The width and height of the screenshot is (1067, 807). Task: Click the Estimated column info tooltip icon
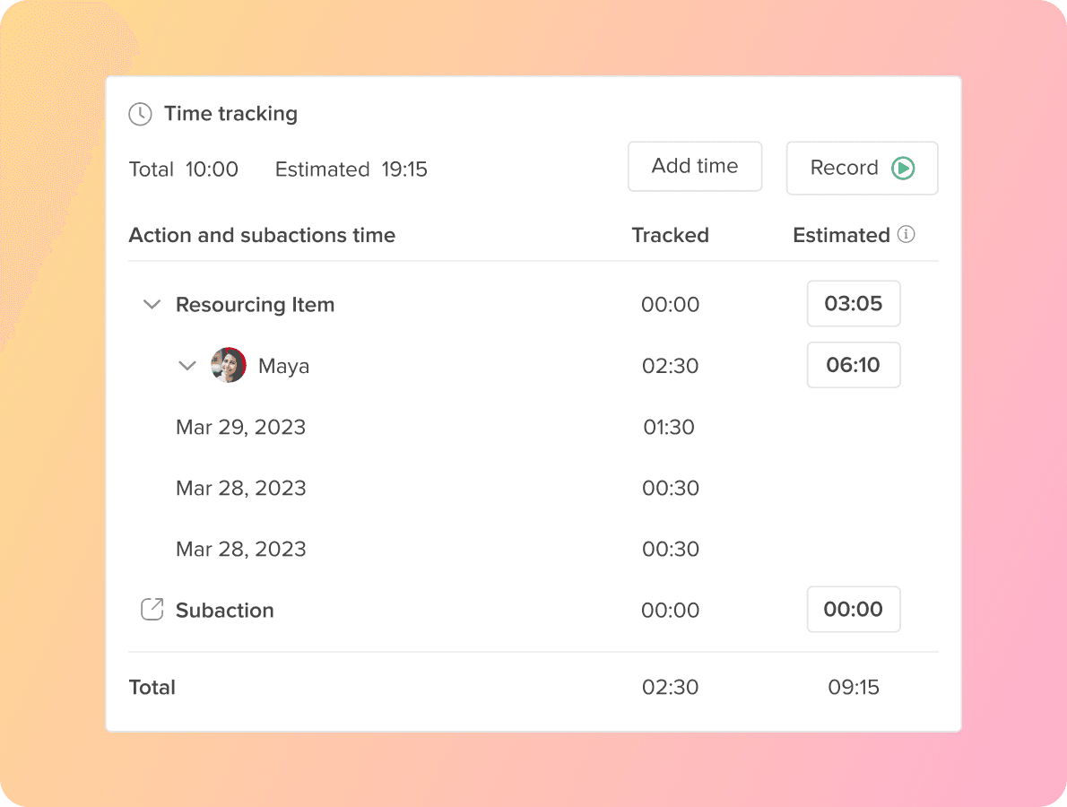(x=906, y=234)
